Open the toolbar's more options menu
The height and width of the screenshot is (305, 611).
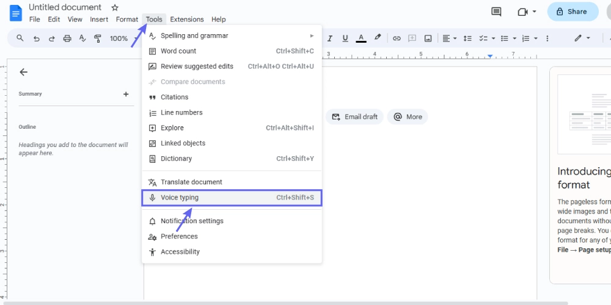(547, 38)
